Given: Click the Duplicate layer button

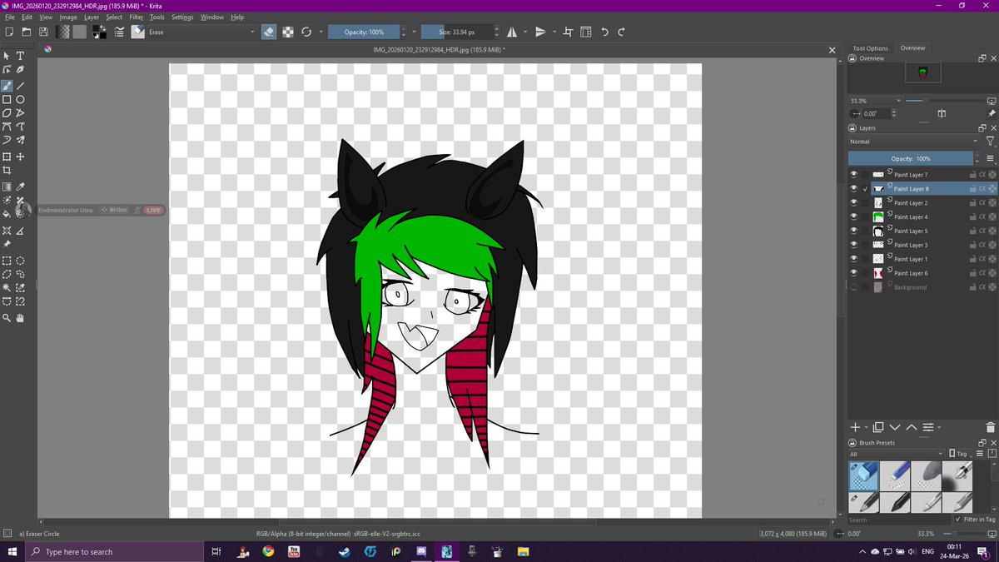Looking at the screenshot, I should pos(878,427).
